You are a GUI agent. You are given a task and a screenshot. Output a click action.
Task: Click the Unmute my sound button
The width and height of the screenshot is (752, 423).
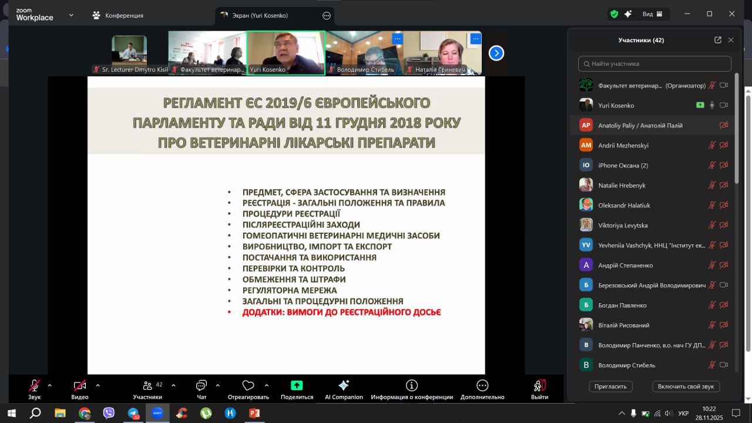click(686, 387)
